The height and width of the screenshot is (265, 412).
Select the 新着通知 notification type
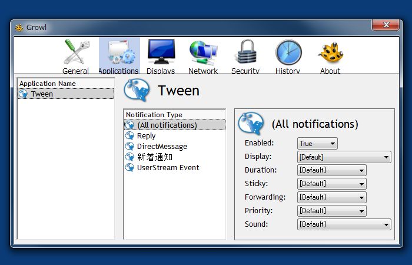tap(175, 157)
